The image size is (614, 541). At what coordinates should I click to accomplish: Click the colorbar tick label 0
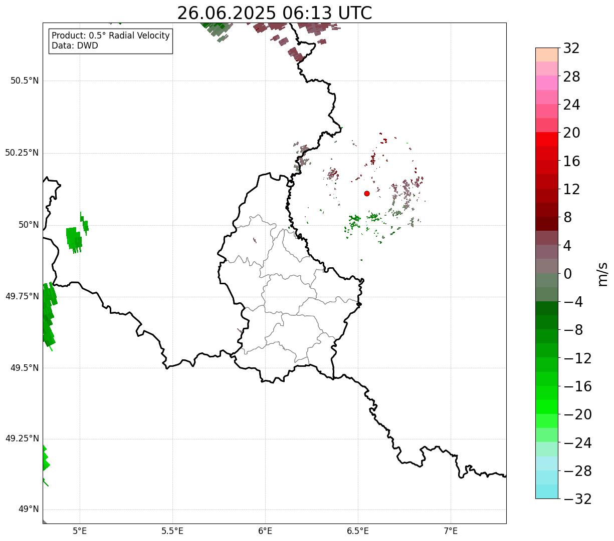point(567,274)
